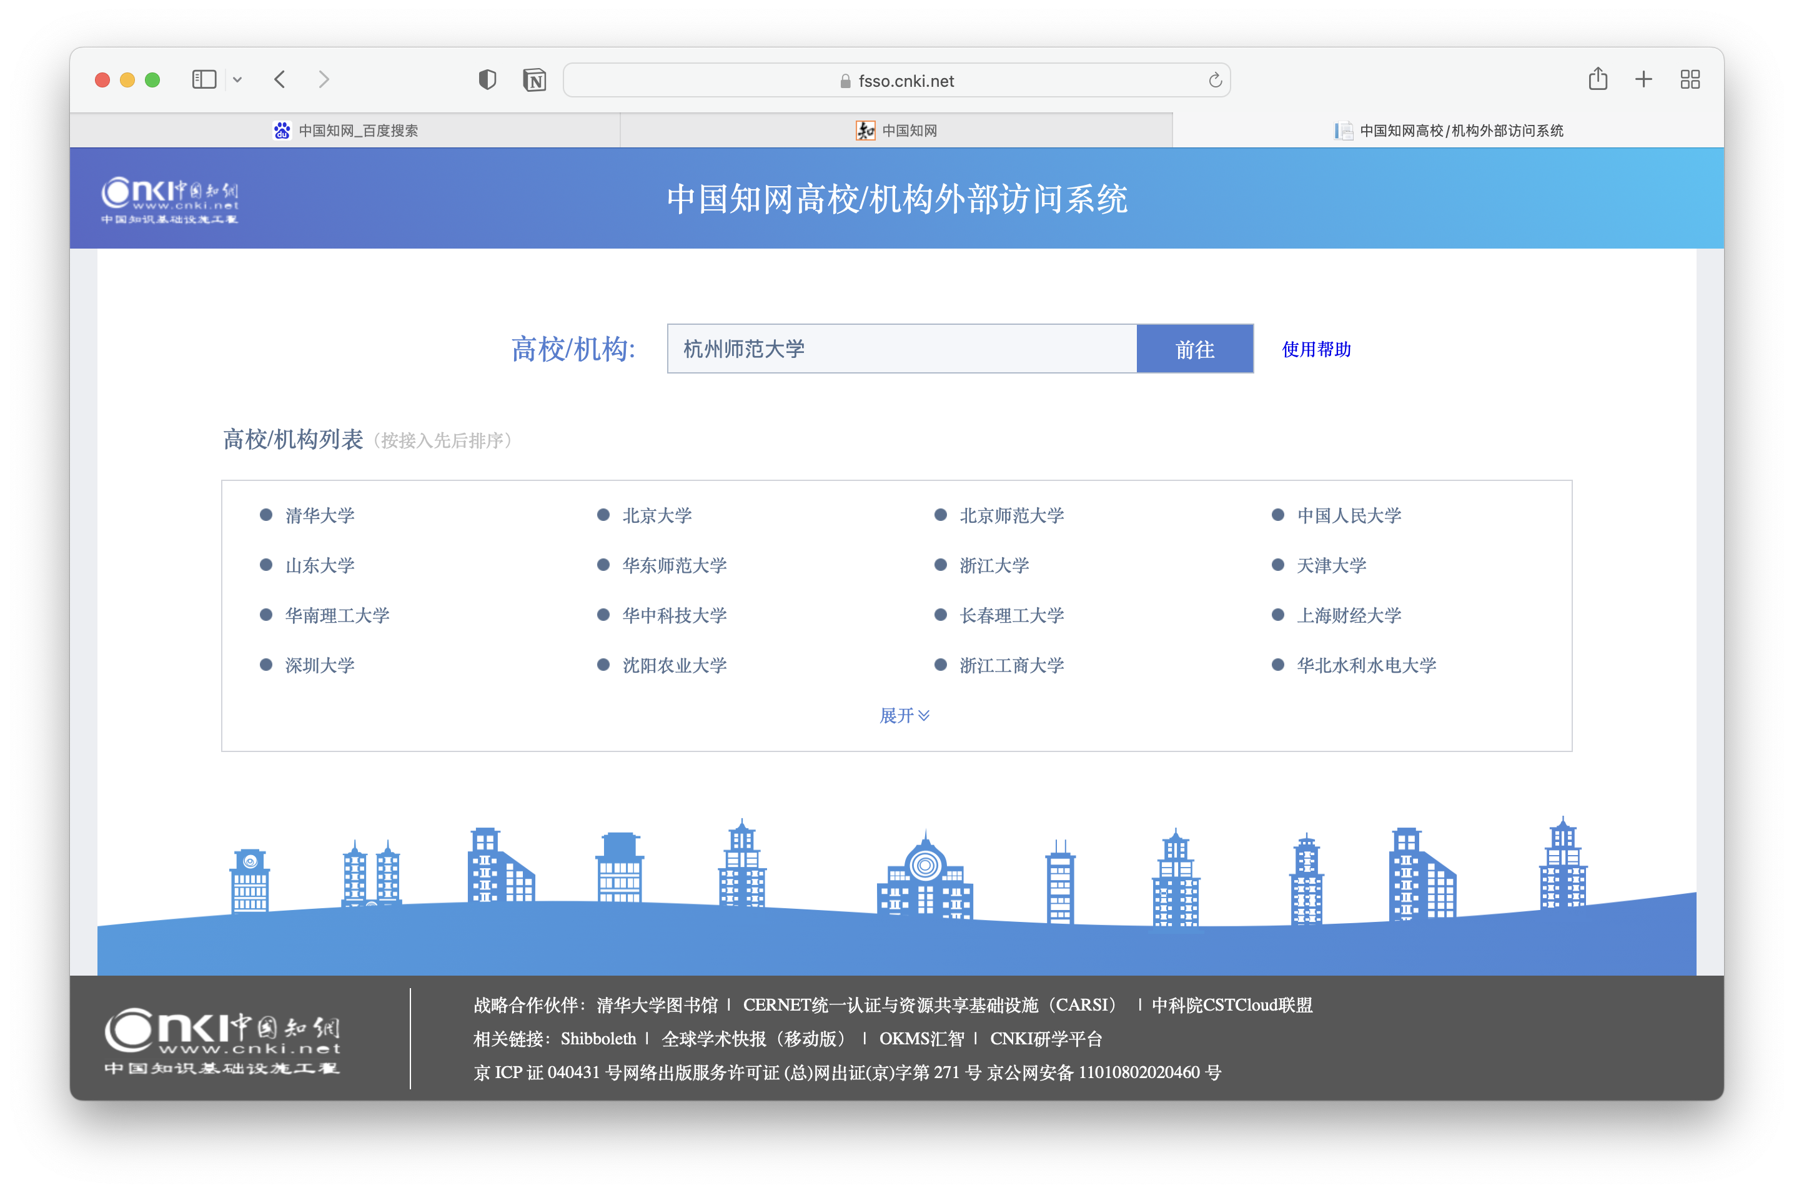Image resolution: width=1794 pixels, height=1193 pixels.
Task: Select the 中国知网高校/机构外部访问系统 tab
Action: point(1449,131)
